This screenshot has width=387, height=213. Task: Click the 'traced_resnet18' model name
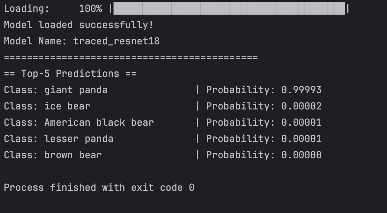pyautogui.click(x=116, y=41)
